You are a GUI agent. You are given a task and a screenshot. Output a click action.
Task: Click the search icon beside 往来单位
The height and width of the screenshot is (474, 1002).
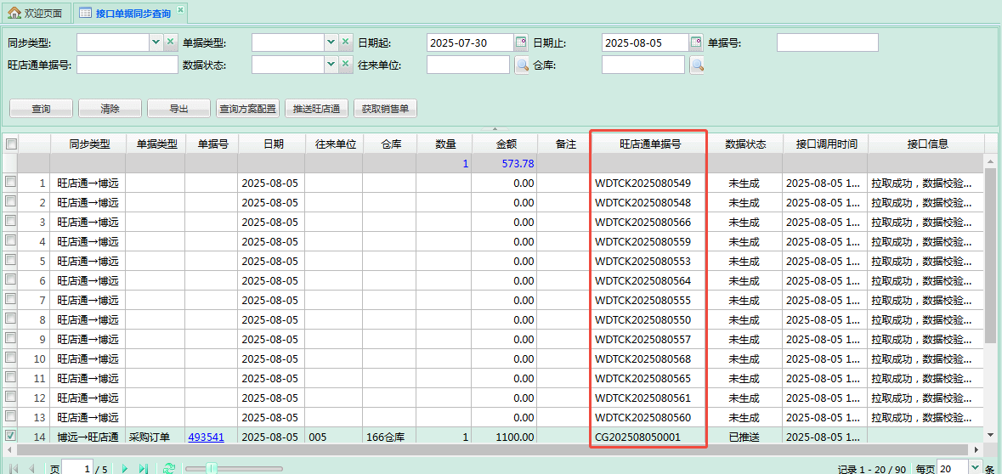[522, 65]
